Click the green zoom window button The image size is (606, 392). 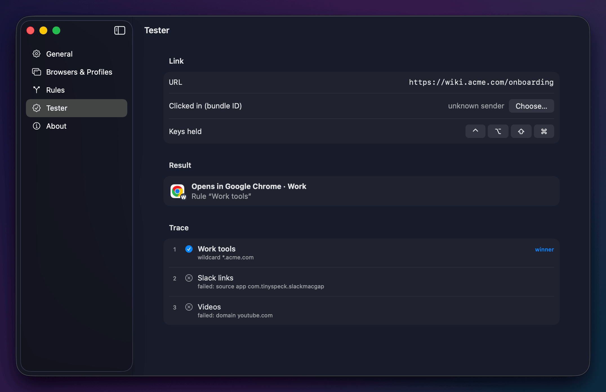coord(56,30)
